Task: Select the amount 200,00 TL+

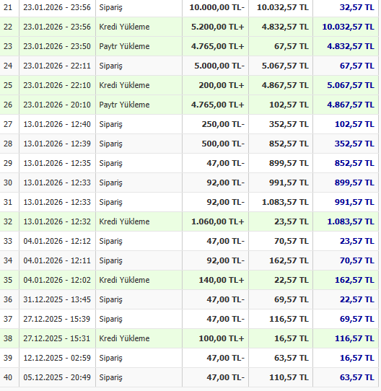Action: click(x=222, y=85)
